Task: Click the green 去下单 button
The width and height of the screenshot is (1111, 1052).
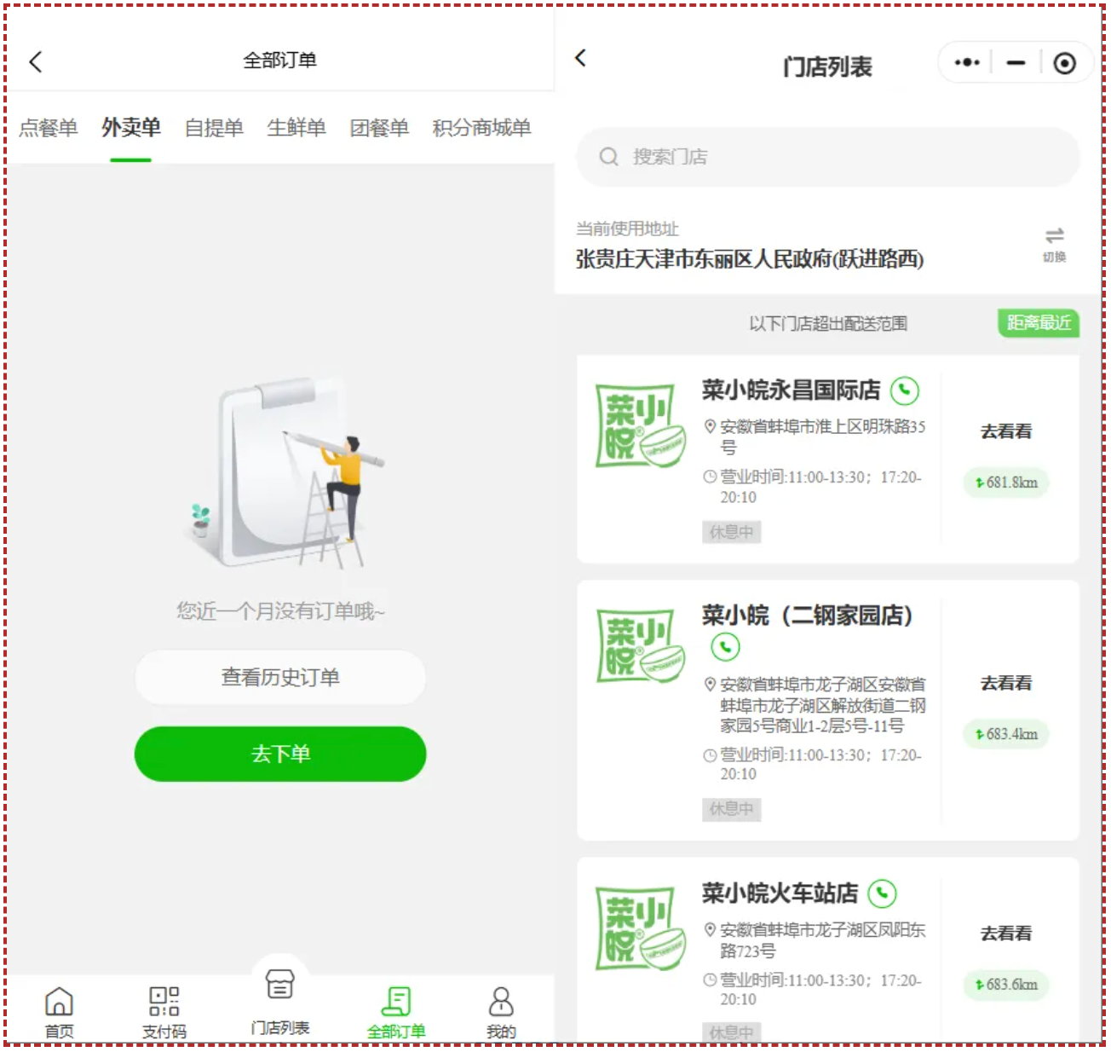Action: point(280,754)
